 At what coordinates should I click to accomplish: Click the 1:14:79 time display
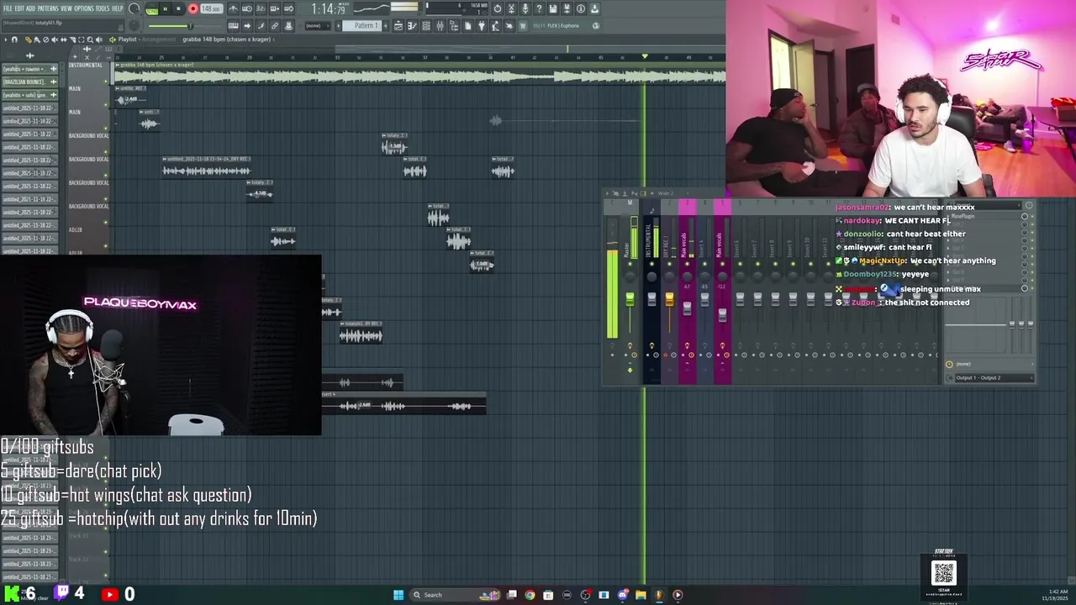tap(329, 9)
